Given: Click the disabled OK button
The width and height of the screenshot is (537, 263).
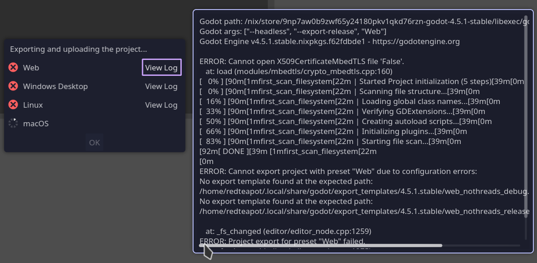Looking at the screenshot, I should pos(94,143).
